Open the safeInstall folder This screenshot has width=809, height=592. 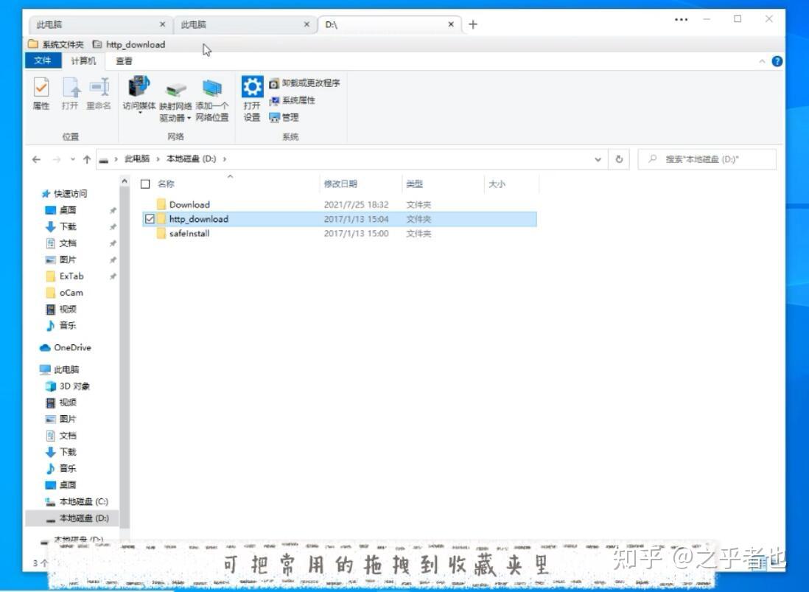pos(191,233)
